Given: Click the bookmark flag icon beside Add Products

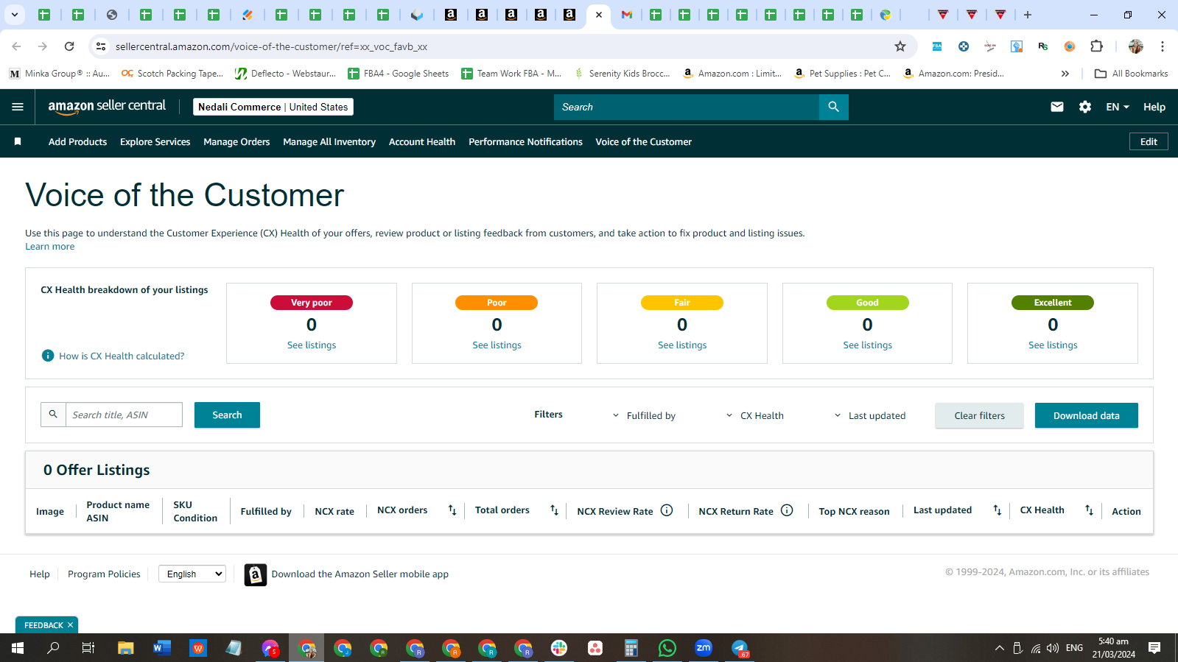Looking at the screenshot, I should pos(18,141).
